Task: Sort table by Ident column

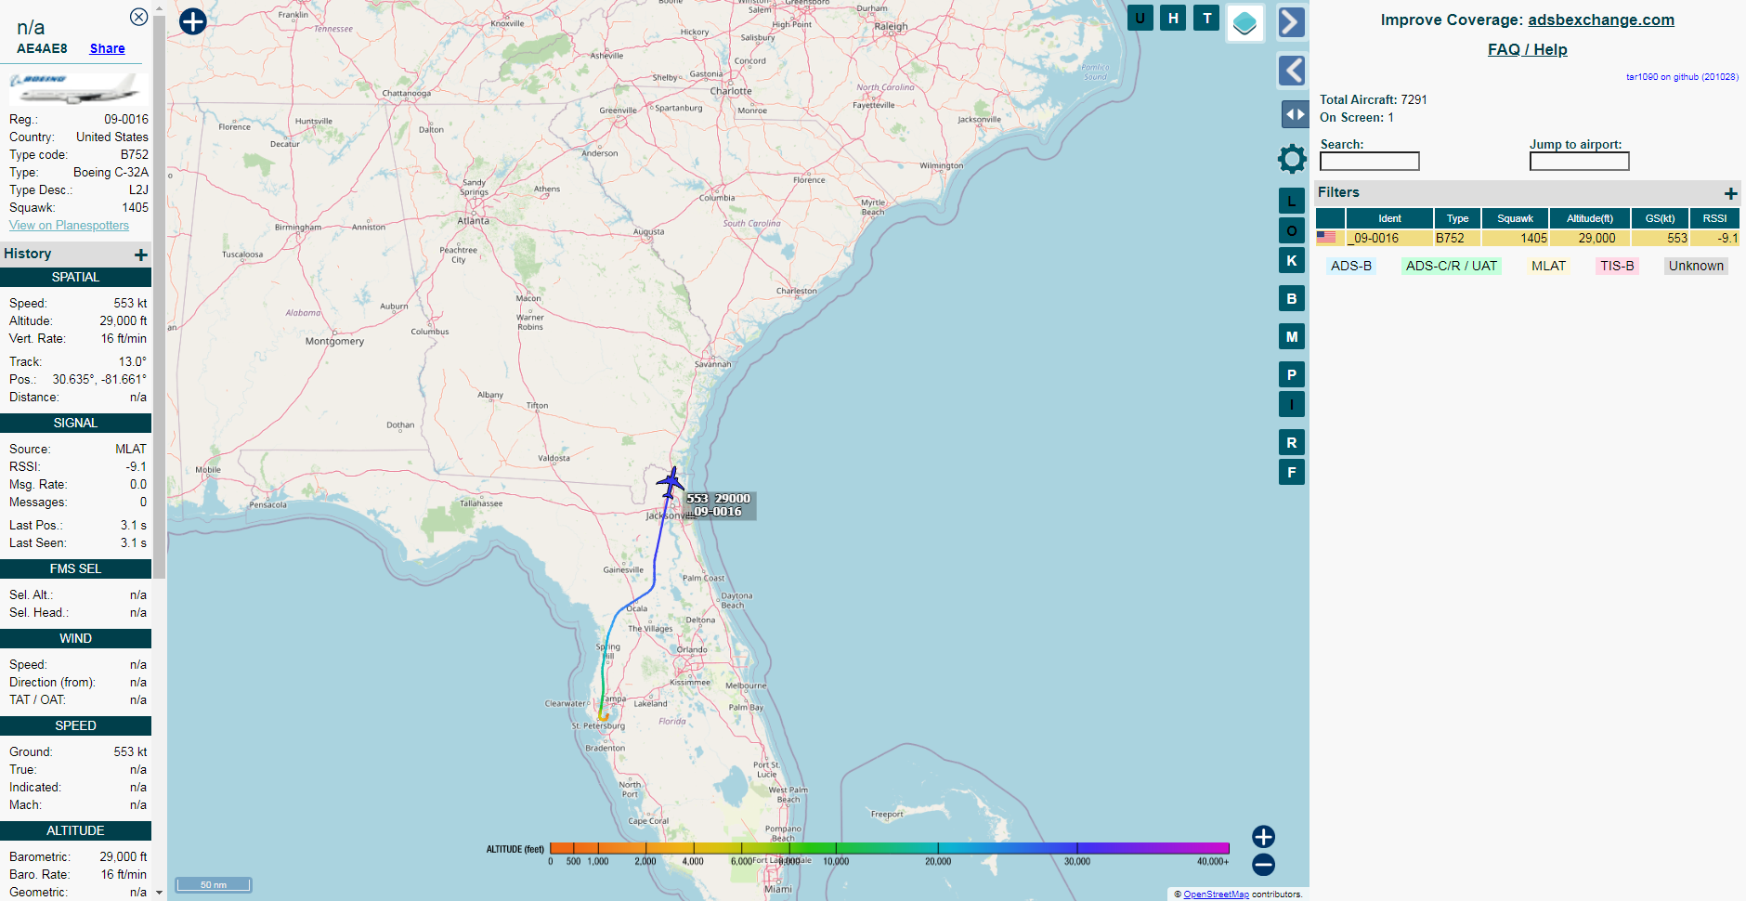Action: (x=1389, y=218)
